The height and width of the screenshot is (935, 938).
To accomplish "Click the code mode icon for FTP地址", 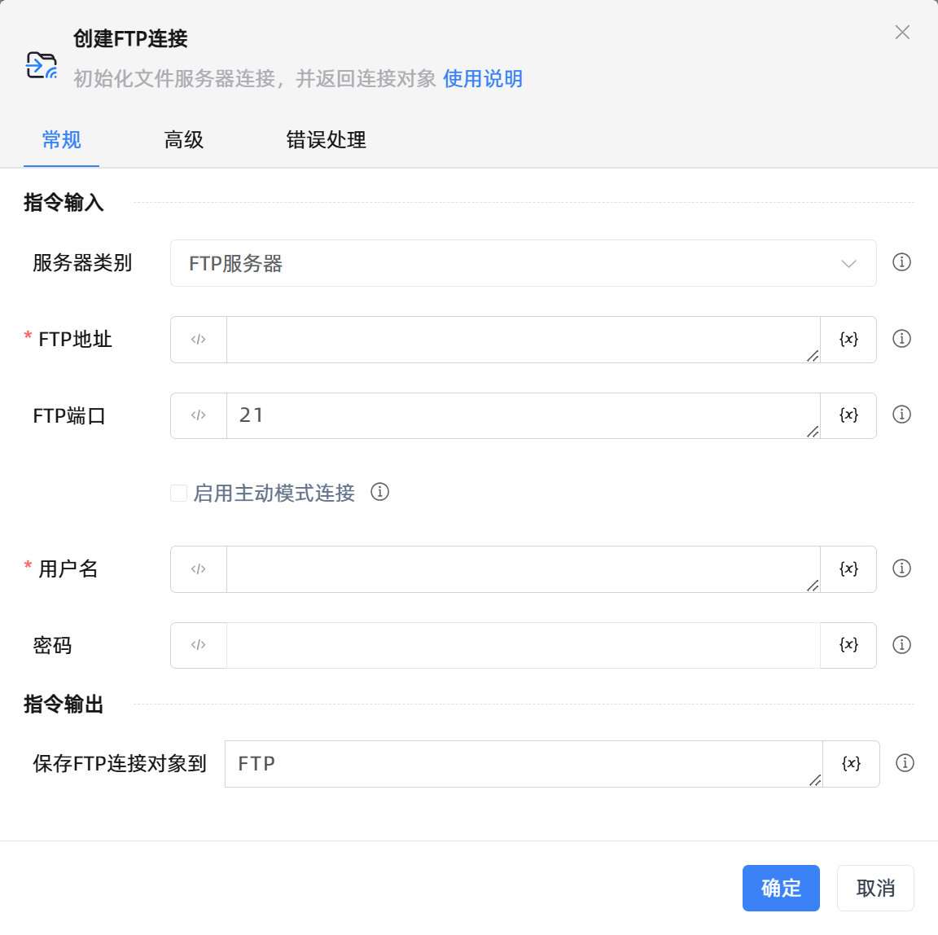I will pos(199,340).
